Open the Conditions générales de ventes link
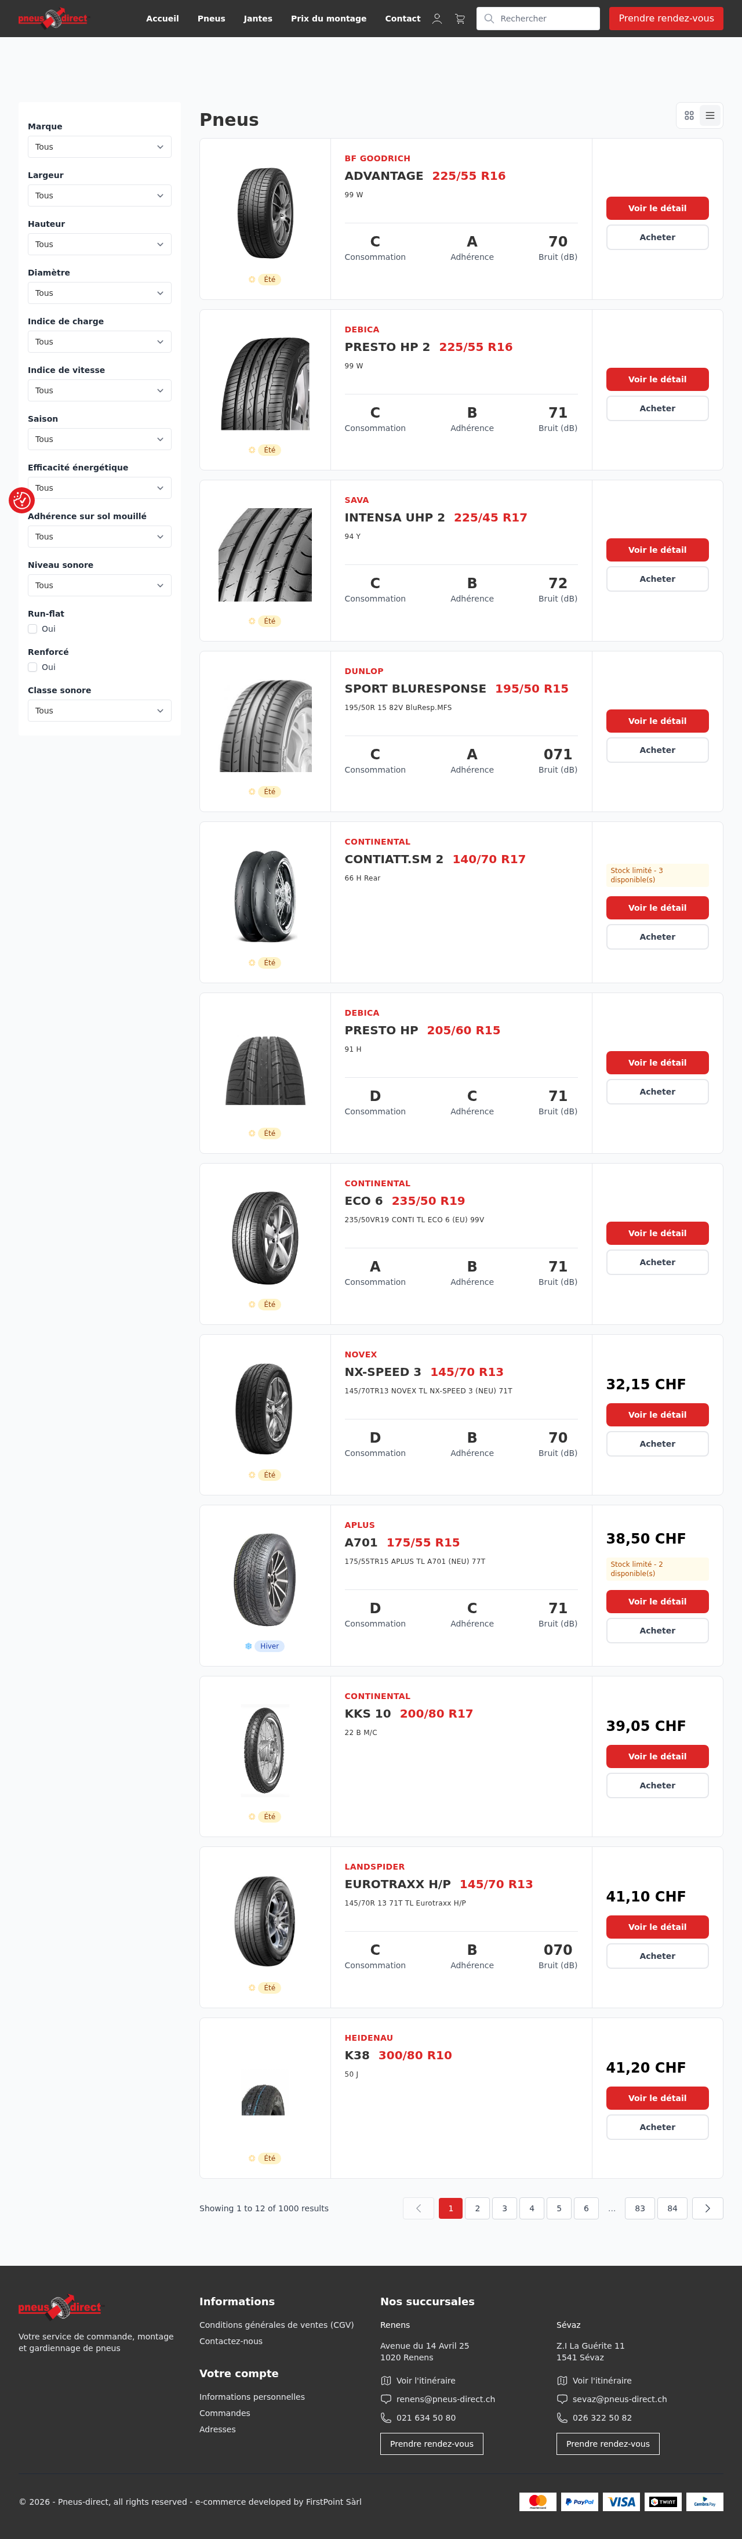The image size is (742, 2539). pyautogui.click(x=276, y=2324)
